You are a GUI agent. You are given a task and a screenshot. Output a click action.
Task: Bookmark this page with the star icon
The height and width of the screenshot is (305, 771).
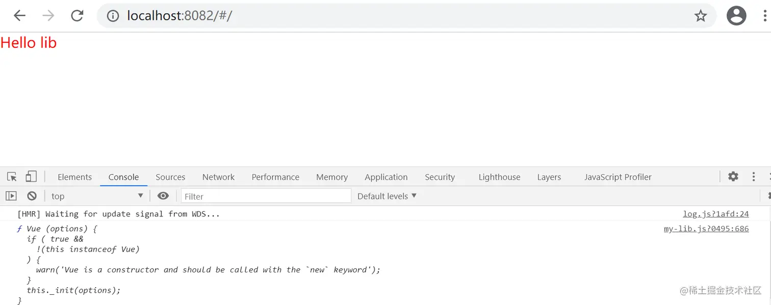(701, 16)
